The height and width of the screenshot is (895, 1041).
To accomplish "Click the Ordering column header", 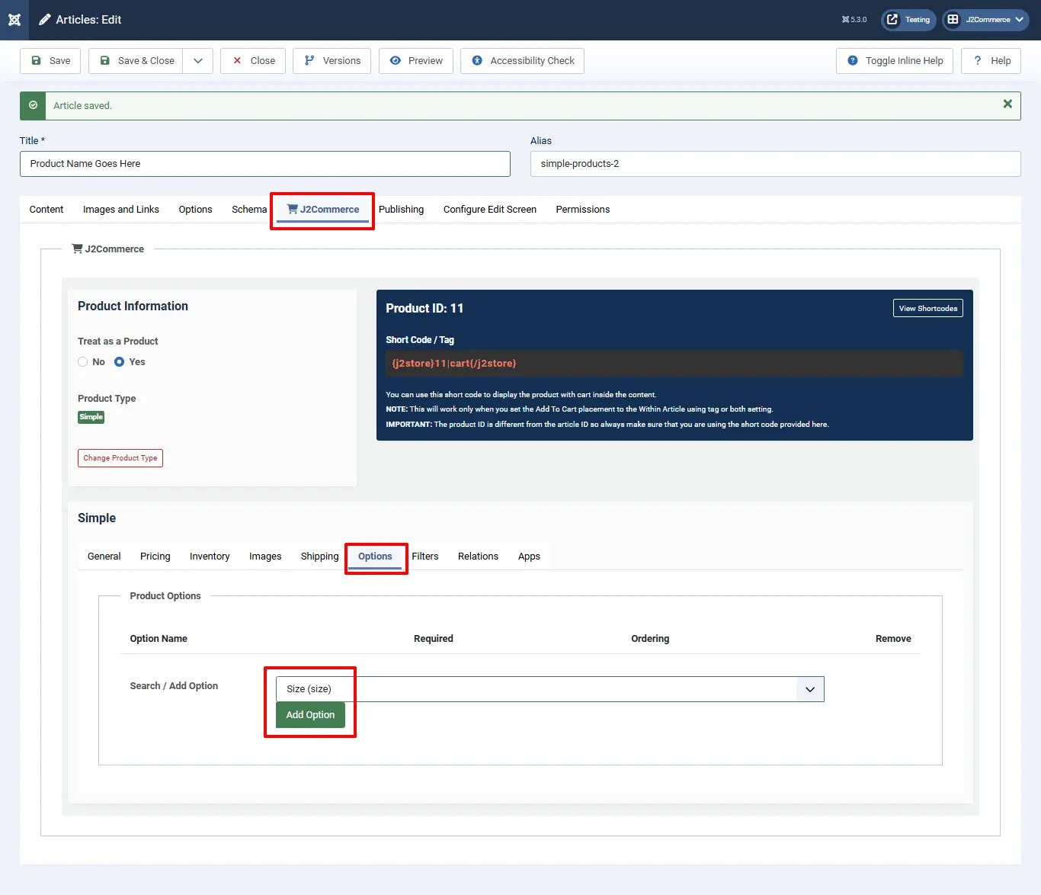I will [x=650, y=639].
